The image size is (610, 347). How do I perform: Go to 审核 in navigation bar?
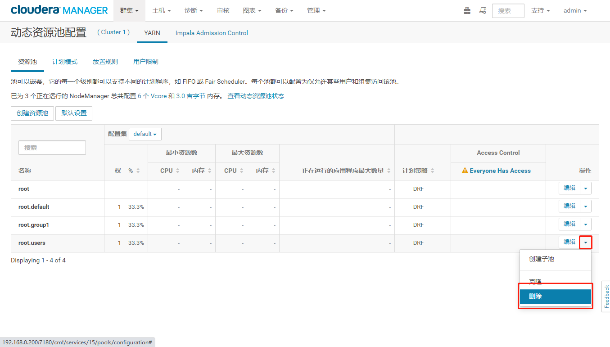point(223,10)
